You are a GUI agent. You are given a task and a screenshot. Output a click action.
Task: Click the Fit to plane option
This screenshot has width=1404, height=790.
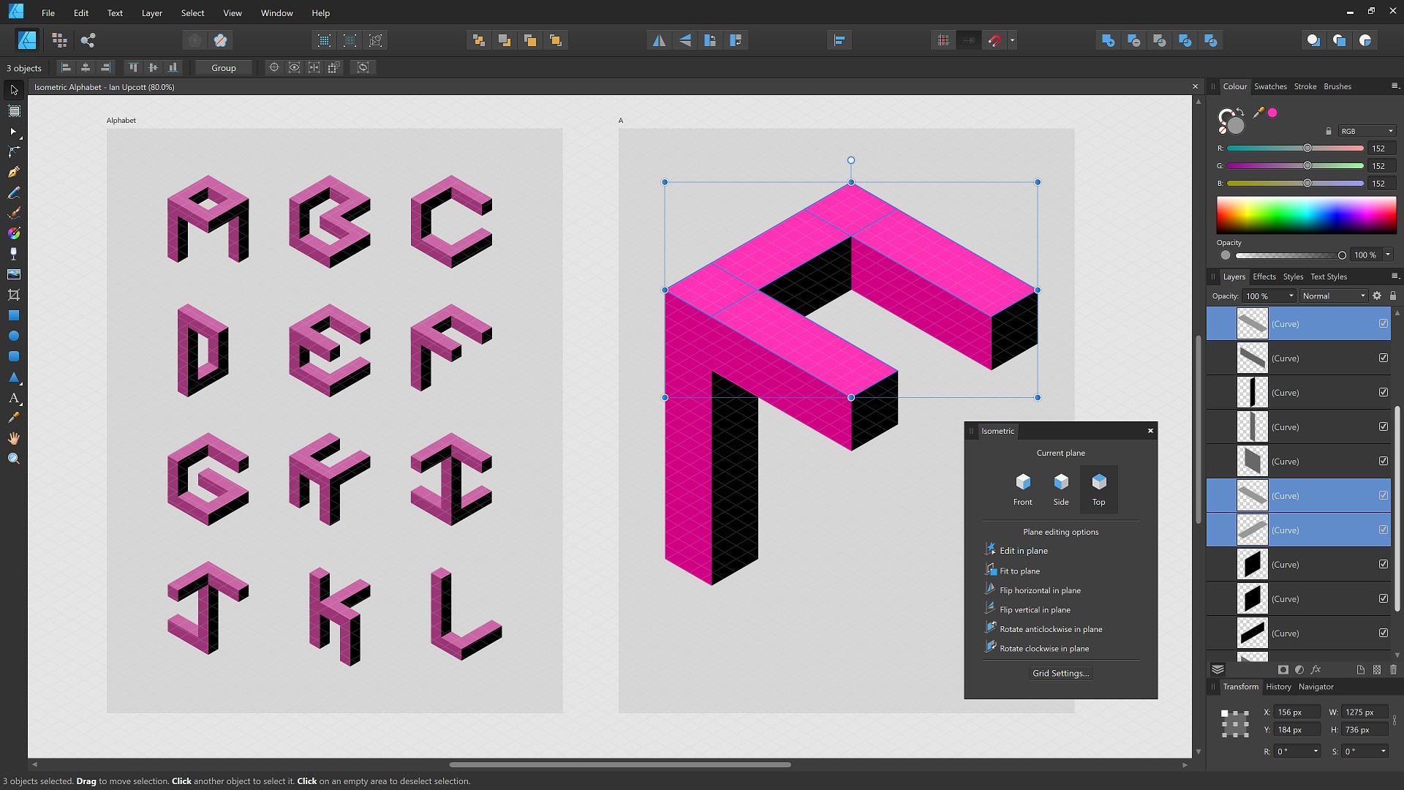pyautogui.click(x=1019, y=570)
